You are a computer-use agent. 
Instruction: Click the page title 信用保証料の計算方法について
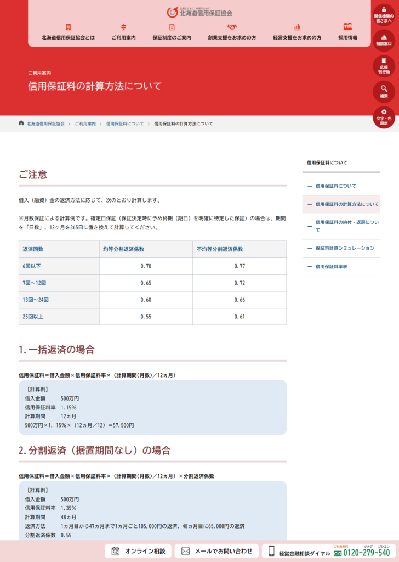95,86
